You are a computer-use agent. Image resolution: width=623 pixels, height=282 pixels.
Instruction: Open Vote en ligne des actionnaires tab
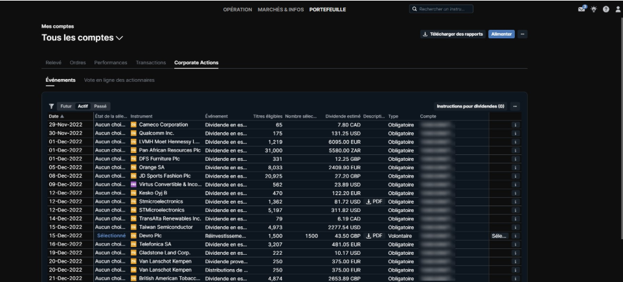click(119, 80)
